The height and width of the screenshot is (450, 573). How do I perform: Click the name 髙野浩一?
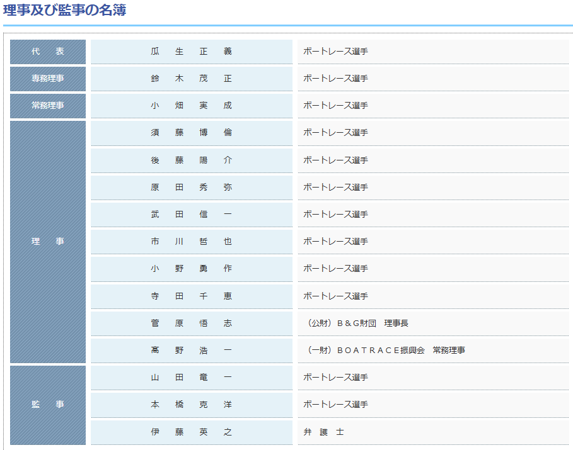pyautogui.click(x=192, y=351)
